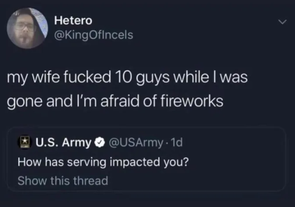Open the U.S. Army account name
The image size is (295, 207).
63,142
